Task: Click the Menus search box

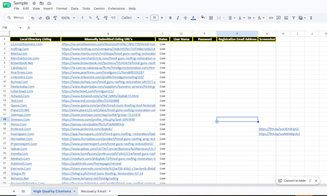Action: (16, 17)
